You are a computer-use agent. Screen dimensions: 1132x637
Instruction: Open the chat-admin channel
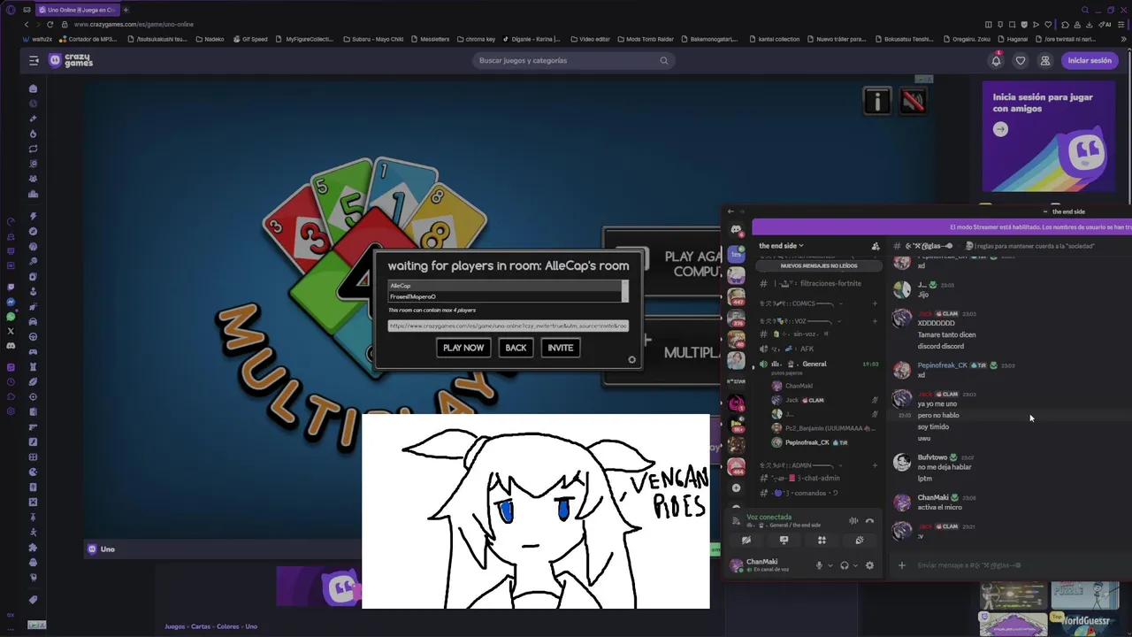pyautogui.click(x=819, y=478)
